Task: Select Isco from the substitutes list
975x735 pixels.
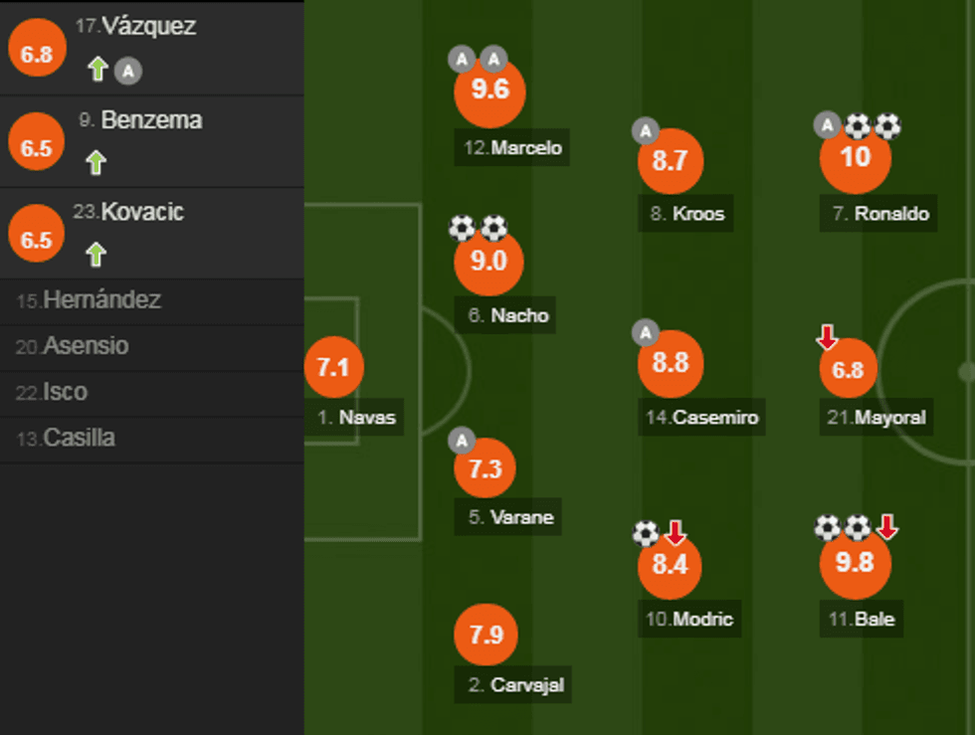Action: click(52, 392)
